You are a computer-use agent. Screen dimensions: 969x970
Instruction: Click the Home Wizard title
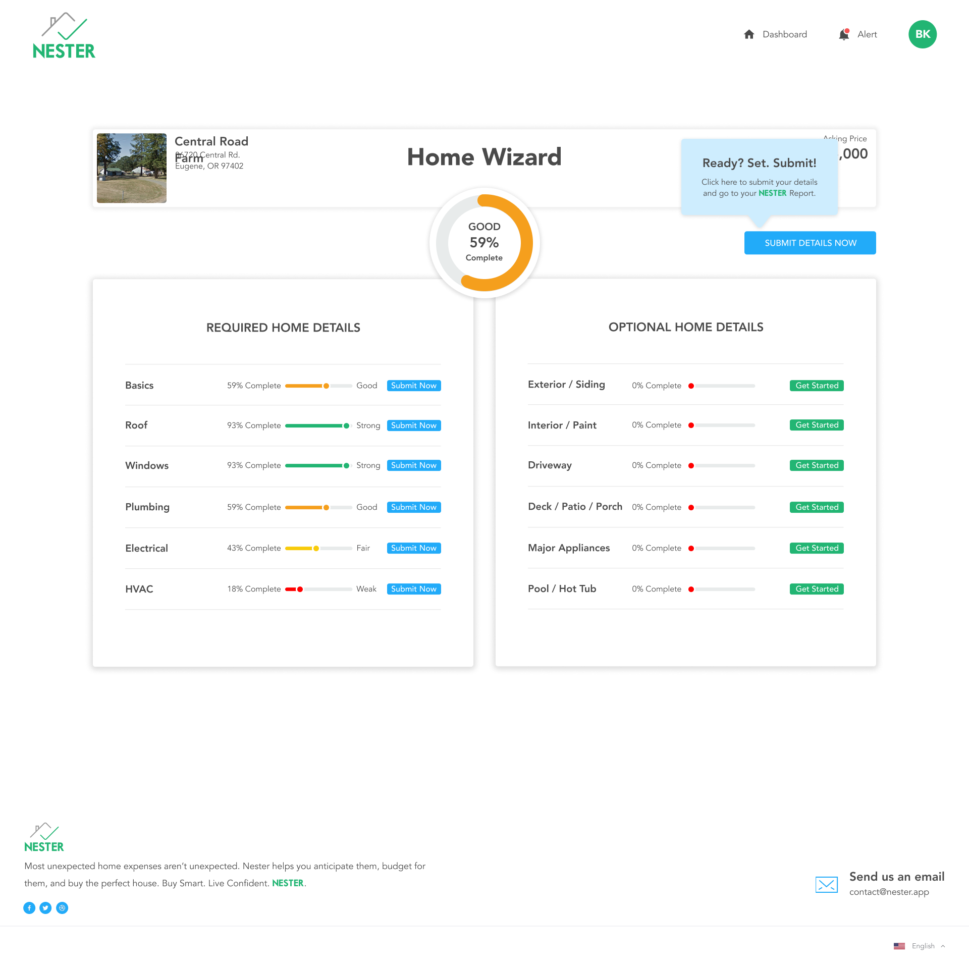click(x=484, y=157)
